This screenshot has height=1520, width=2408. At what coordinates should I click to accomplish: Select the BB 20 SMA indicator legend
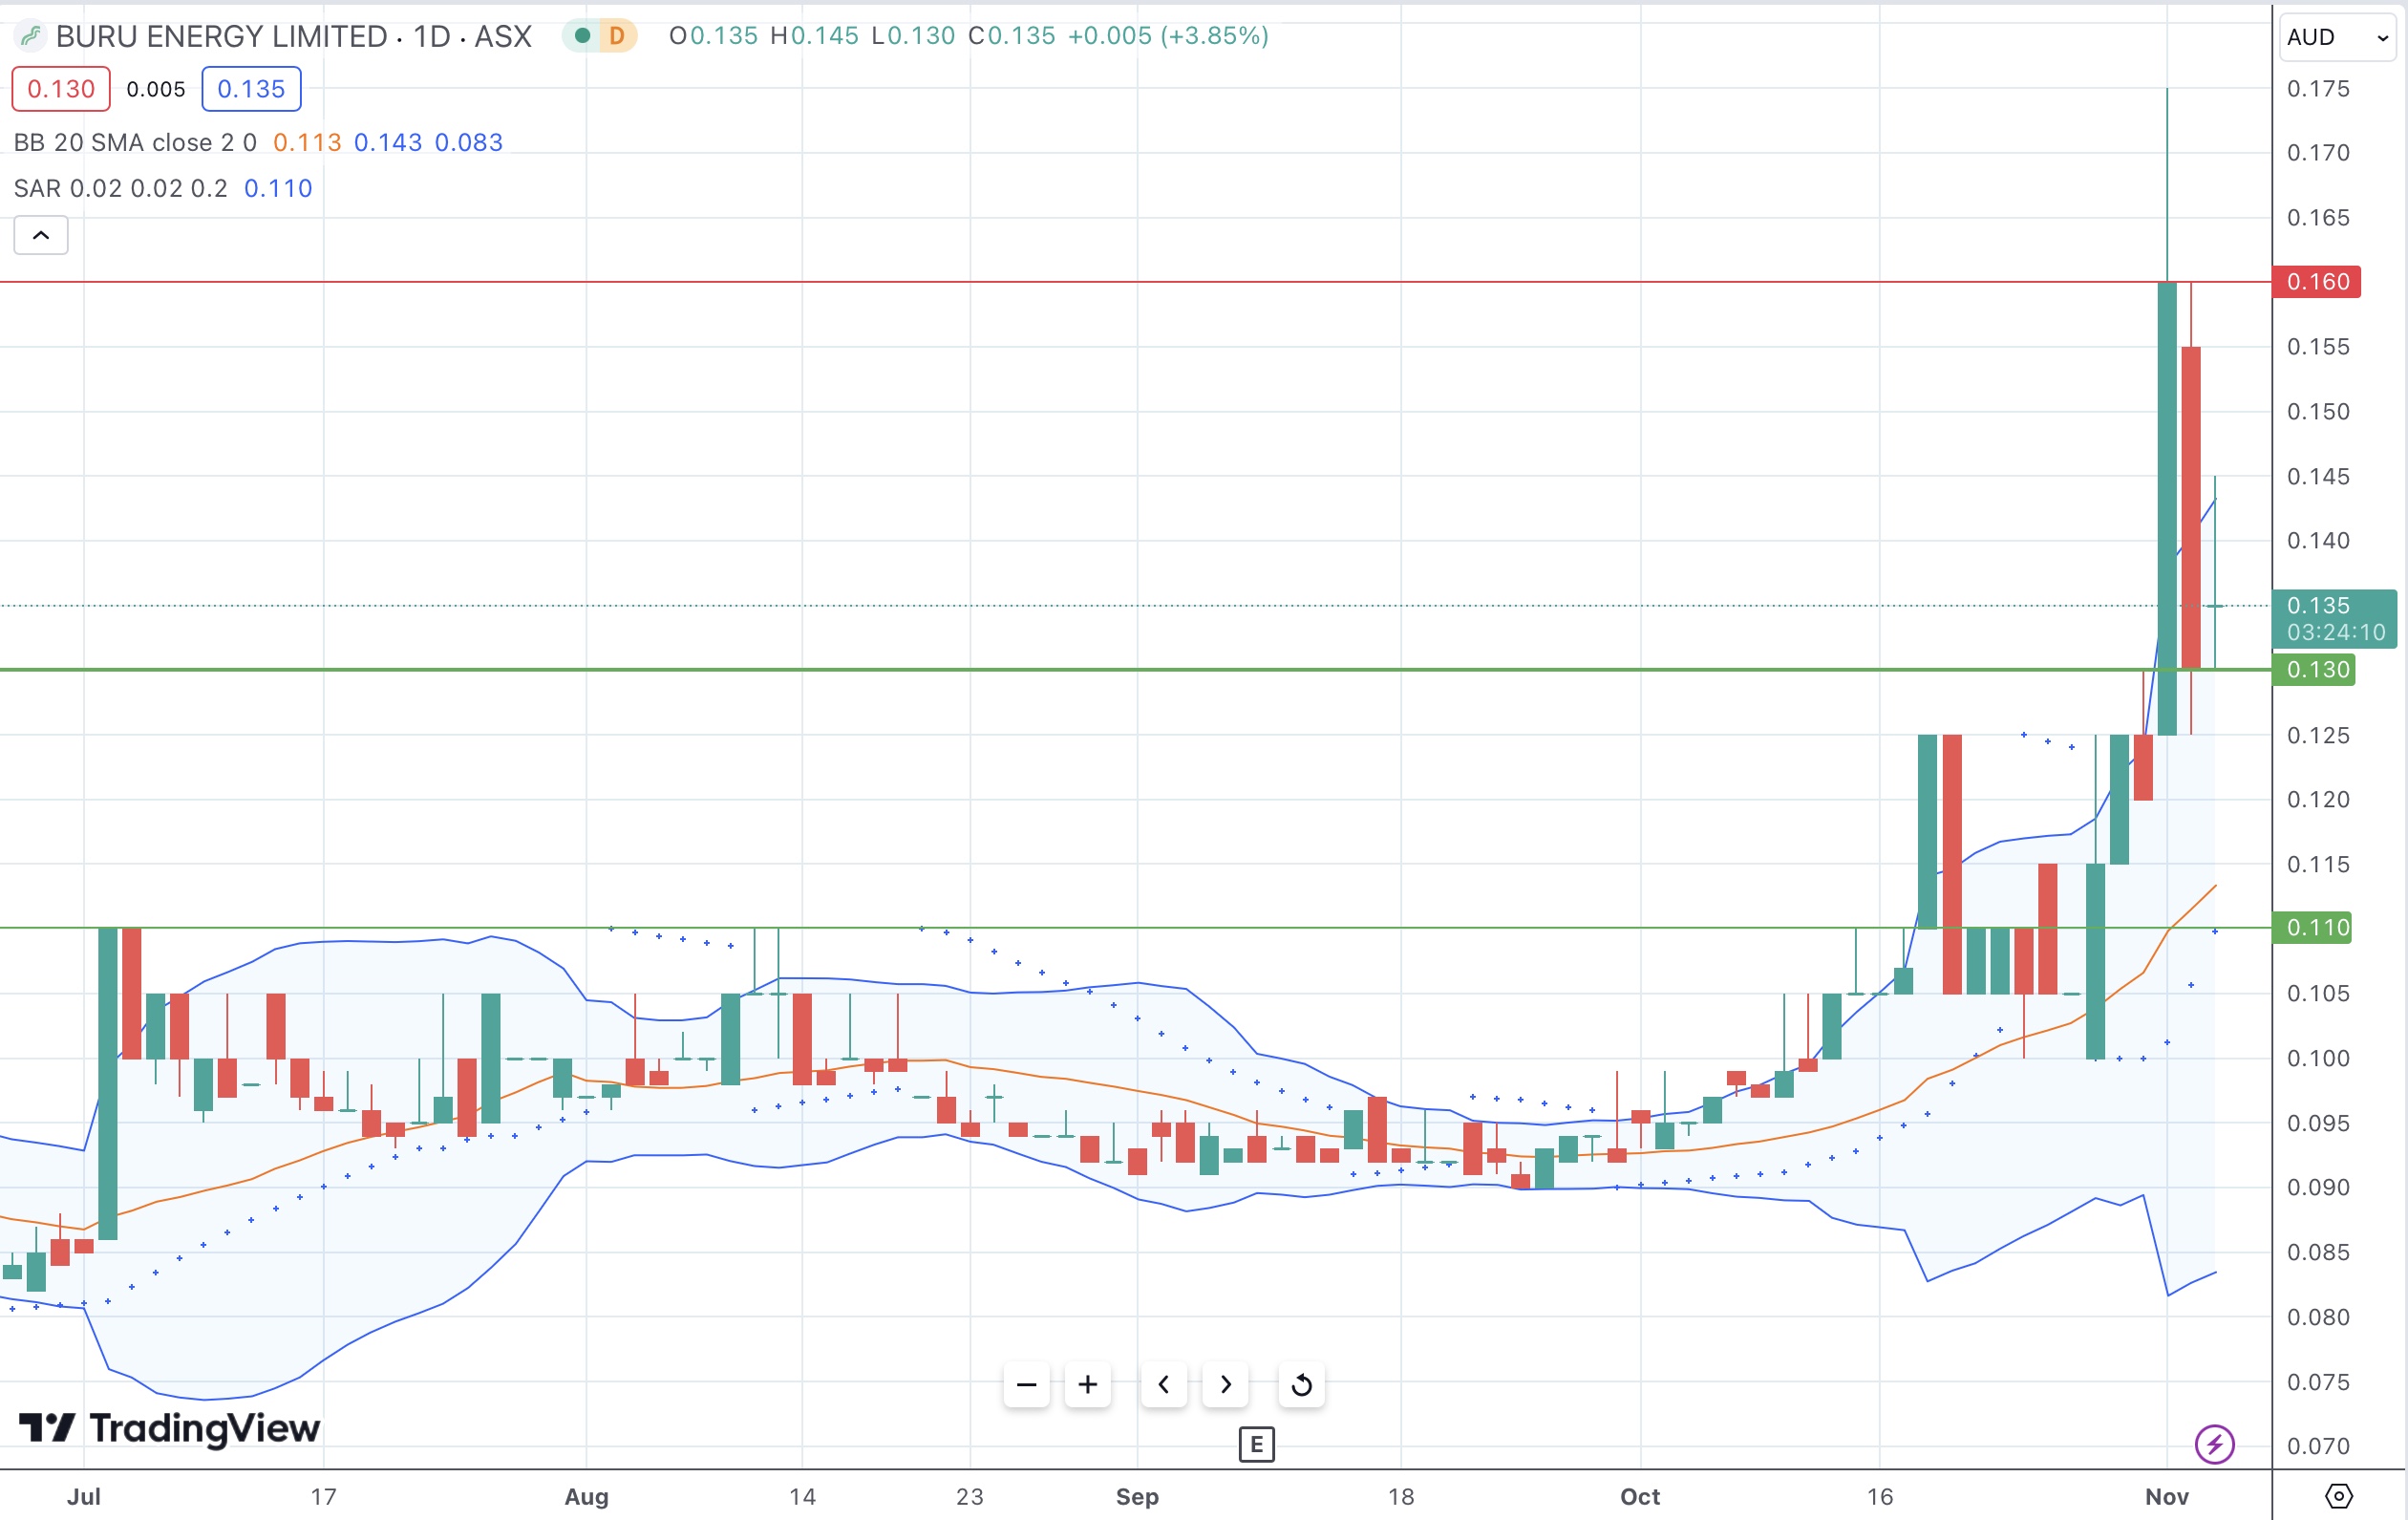tap(135, 142)
